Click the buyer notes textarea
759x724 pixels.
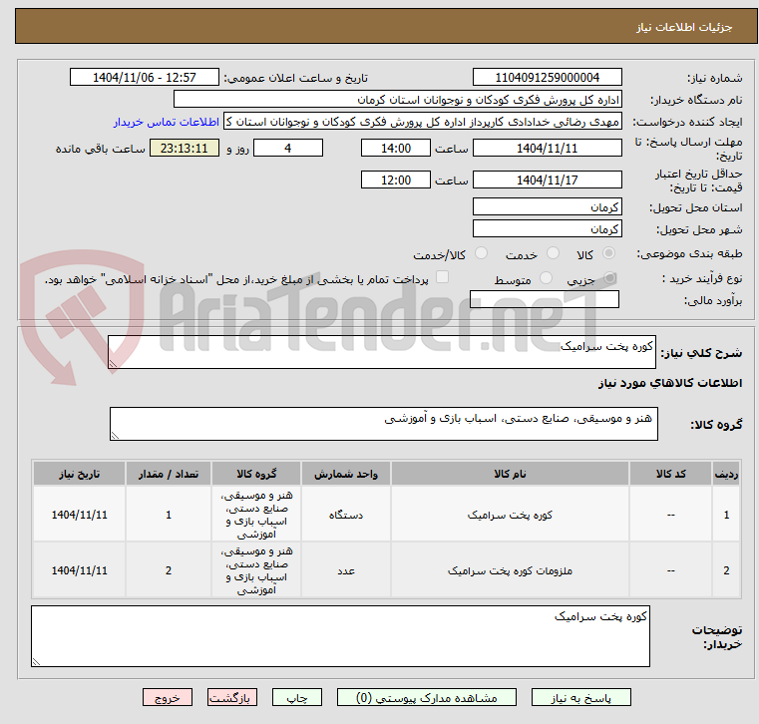click(340, 636)
